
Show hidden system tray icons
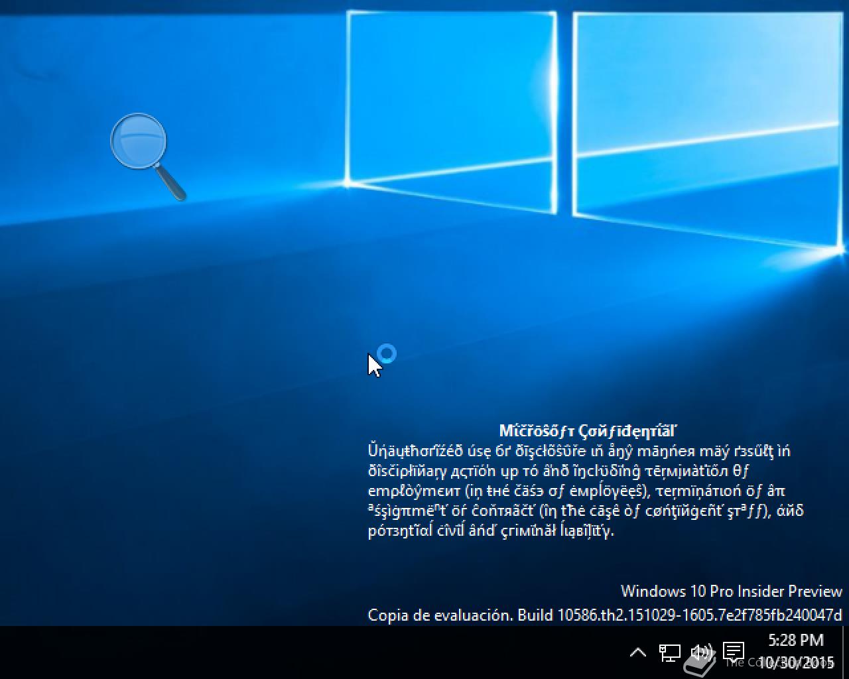click(637, 652)
